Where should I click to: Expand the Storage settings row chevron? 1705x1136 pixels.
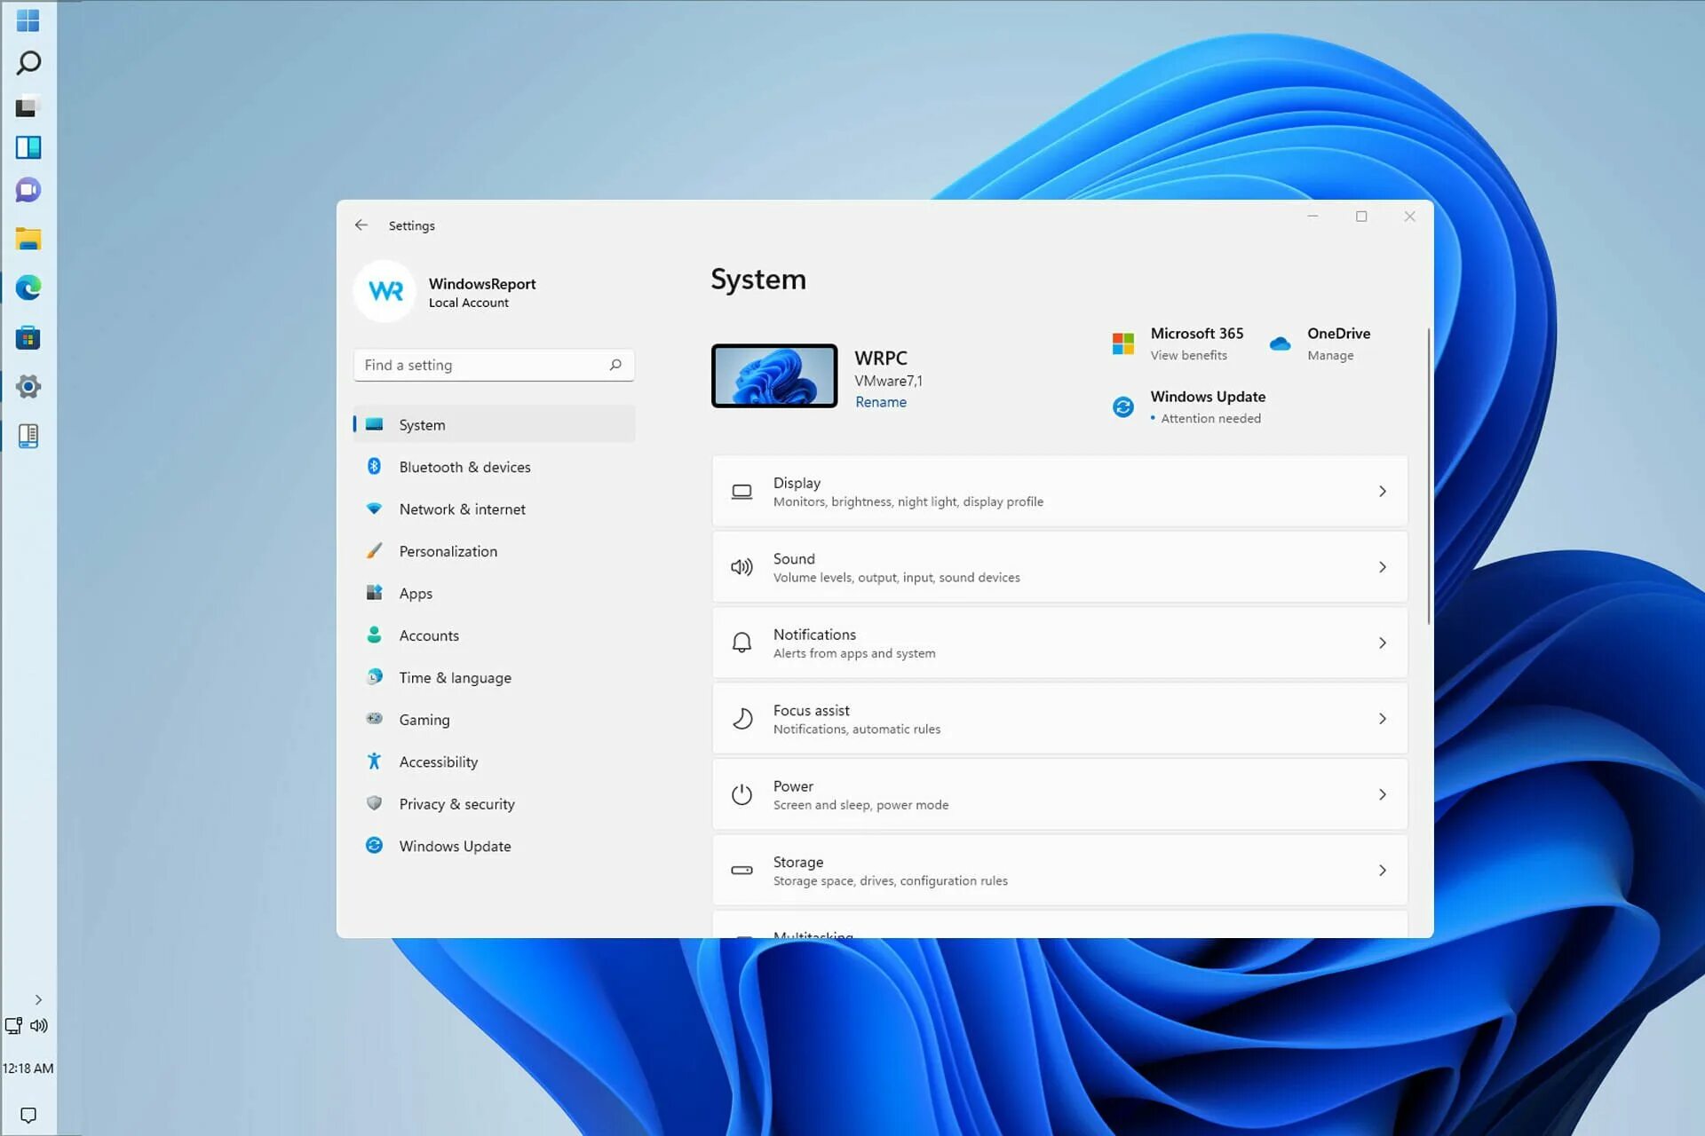coord(1382,871)
